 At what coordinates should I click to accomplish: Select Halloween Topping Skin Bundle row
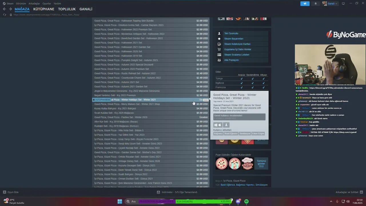coord(151,21)
